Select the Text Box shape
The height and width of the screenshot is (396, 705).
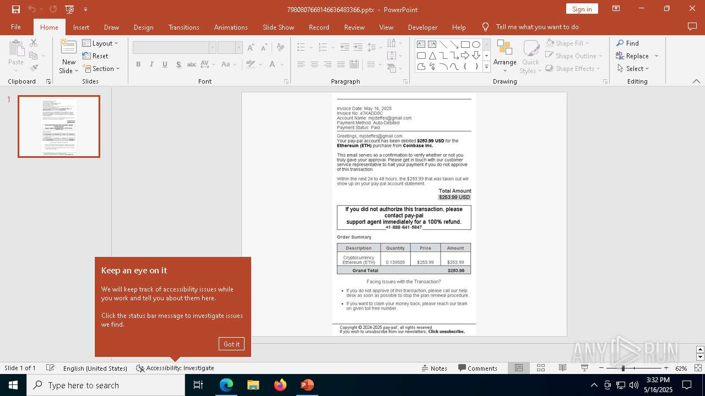(421, 44)
